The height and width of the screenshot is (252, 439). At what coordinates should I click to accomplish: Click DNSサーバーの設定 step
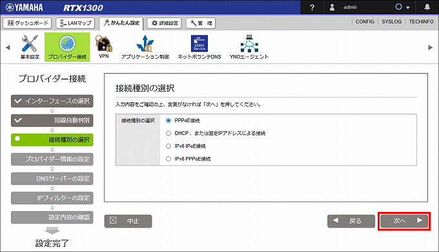pyautogui.click(x=52, y=178)
